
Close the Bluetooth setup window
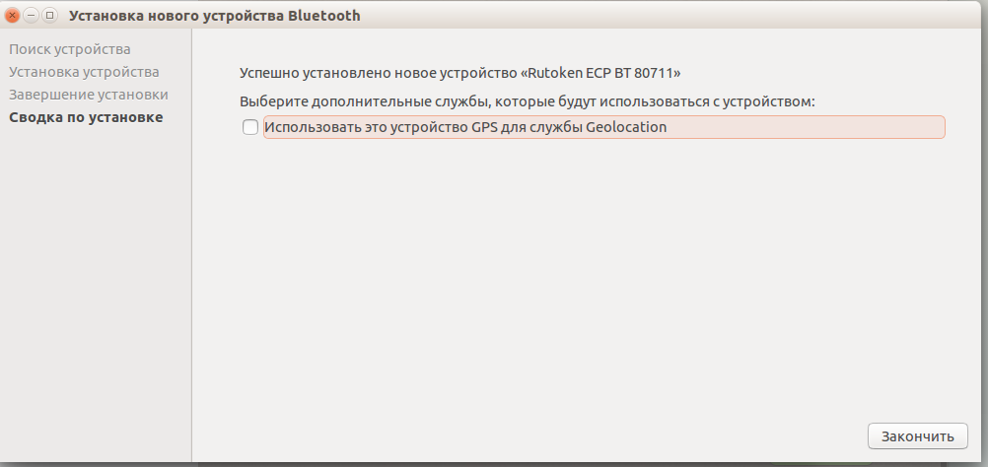[x=14, y=16]
